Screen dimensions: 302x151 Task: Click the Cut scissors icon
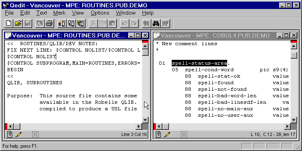[94, 24]
